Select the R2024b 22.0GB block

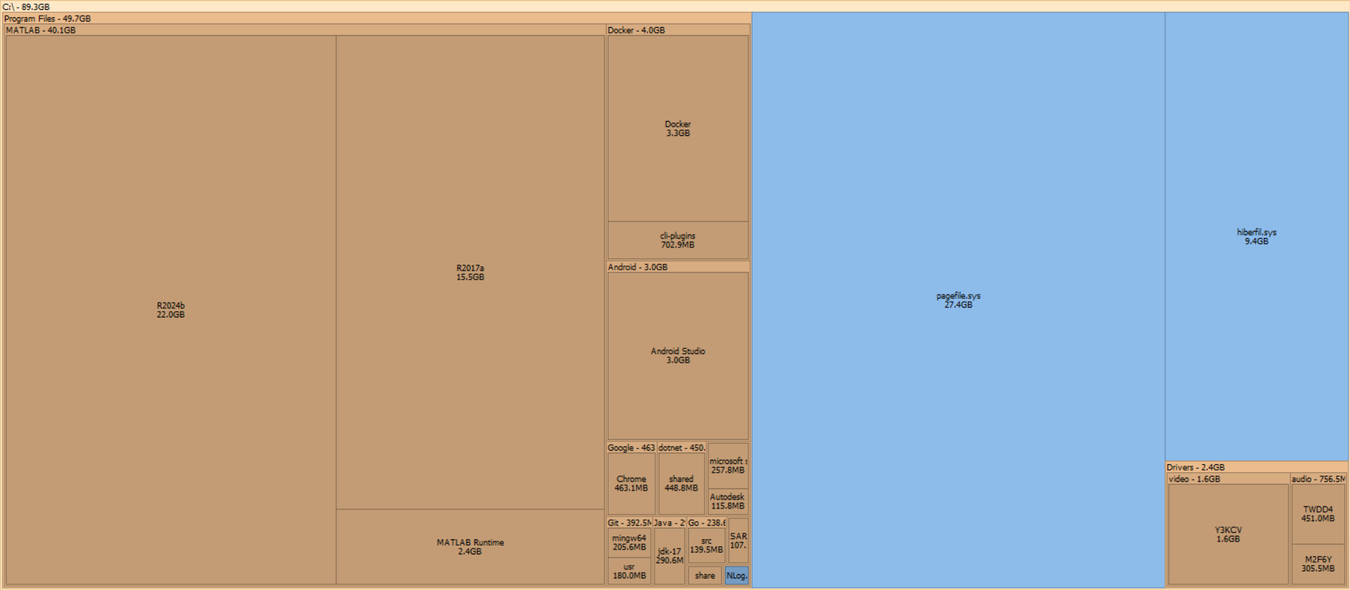(170, 310)
